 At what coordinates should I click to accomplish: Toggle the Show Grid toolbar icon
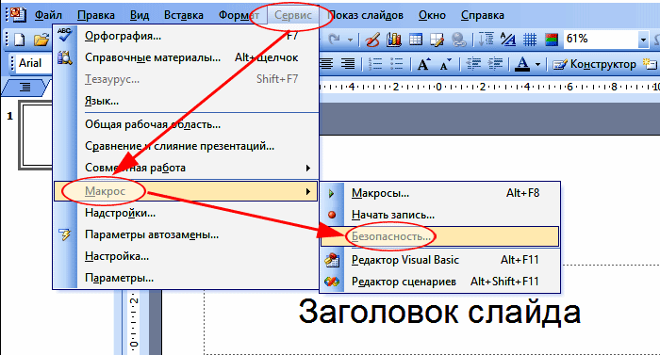530,40
